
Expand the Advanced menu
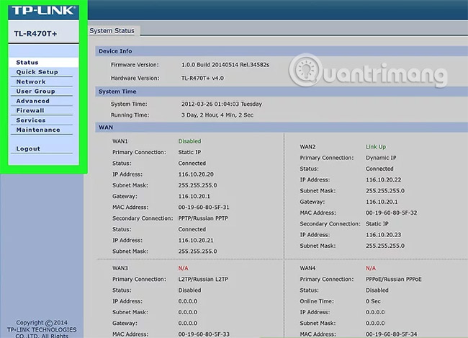tap(33, 102)
